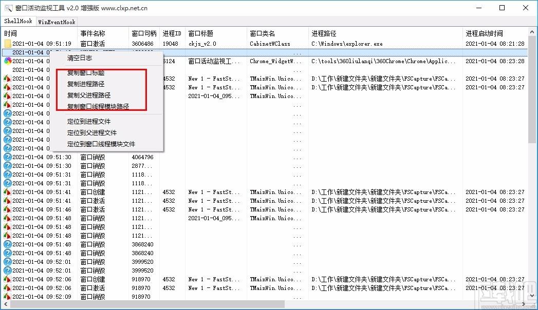
Task: Click FSCapture icon in the 09:51:46 row
Action: [8, 209]
